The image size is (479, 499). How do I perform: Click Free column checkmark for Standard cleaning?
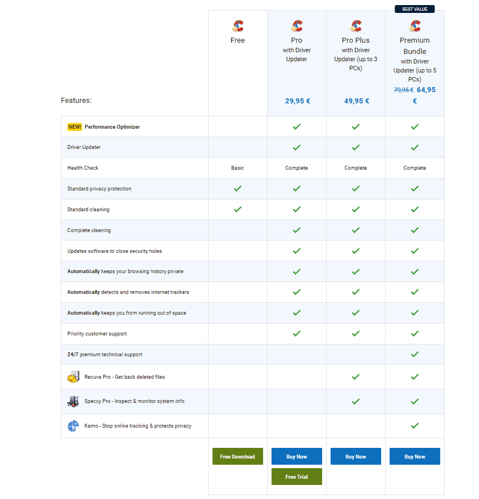238,210
